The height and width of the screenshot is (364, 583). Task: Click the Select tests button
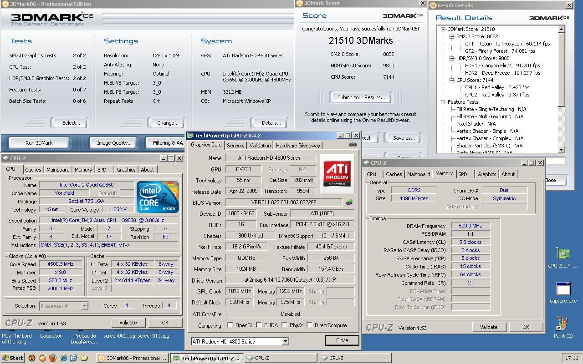71,123
